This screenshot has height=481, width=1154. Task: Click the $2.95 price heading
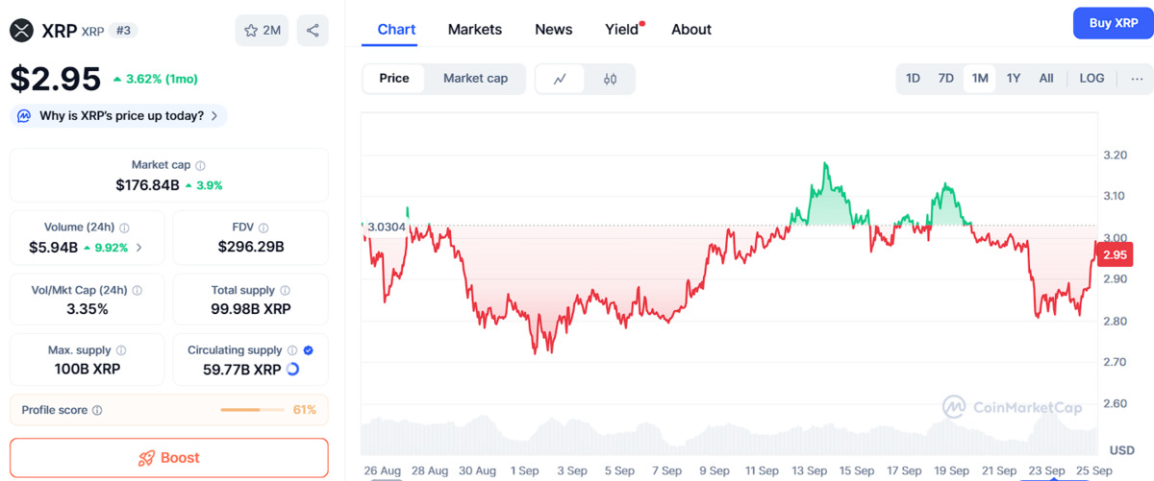[56, 79]
